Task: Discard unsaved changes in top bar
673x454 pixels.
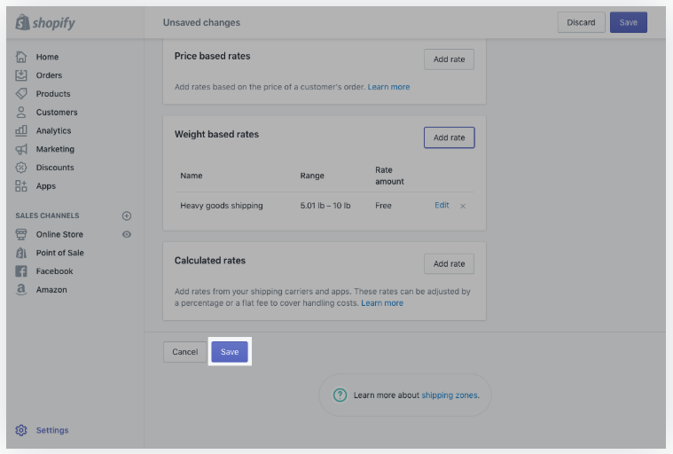Action: [581, 22]
